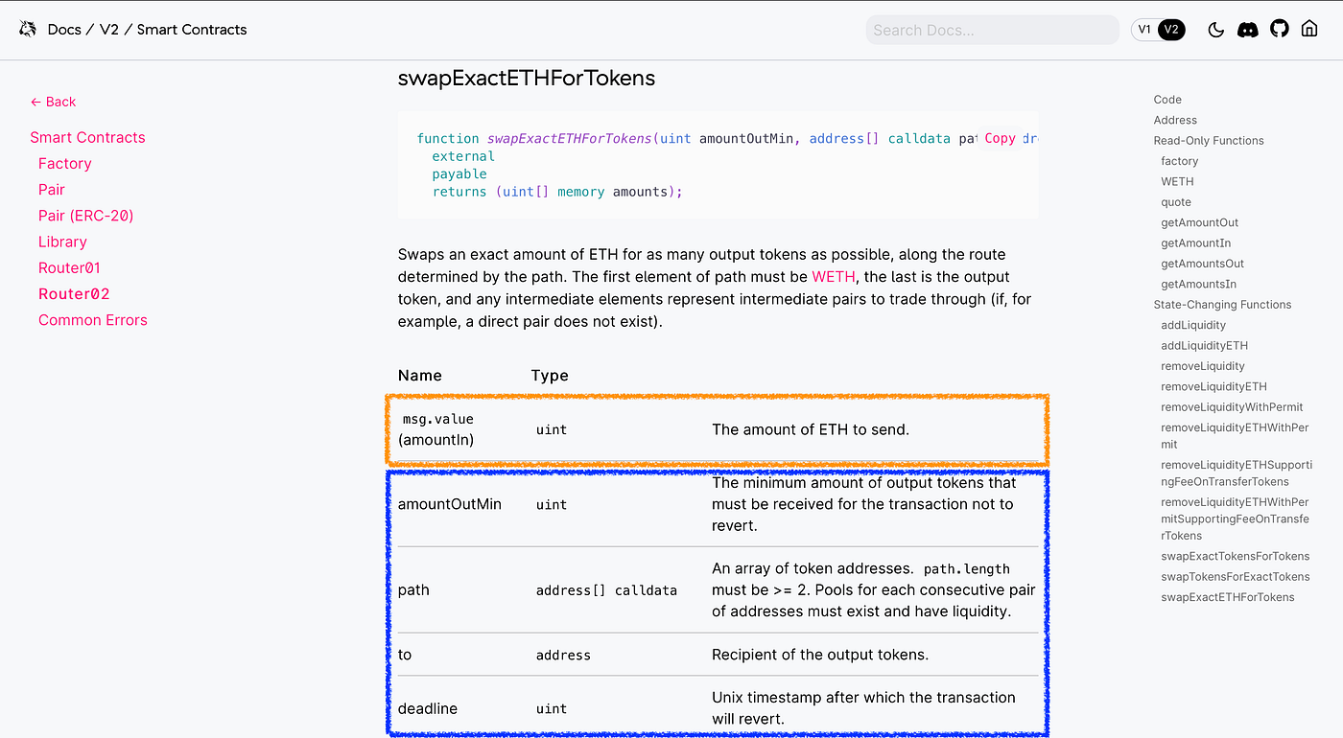The height and width of the screenshot is (738, 1343).
Task: Open the Common Errors page
Action: coord(92,319)
